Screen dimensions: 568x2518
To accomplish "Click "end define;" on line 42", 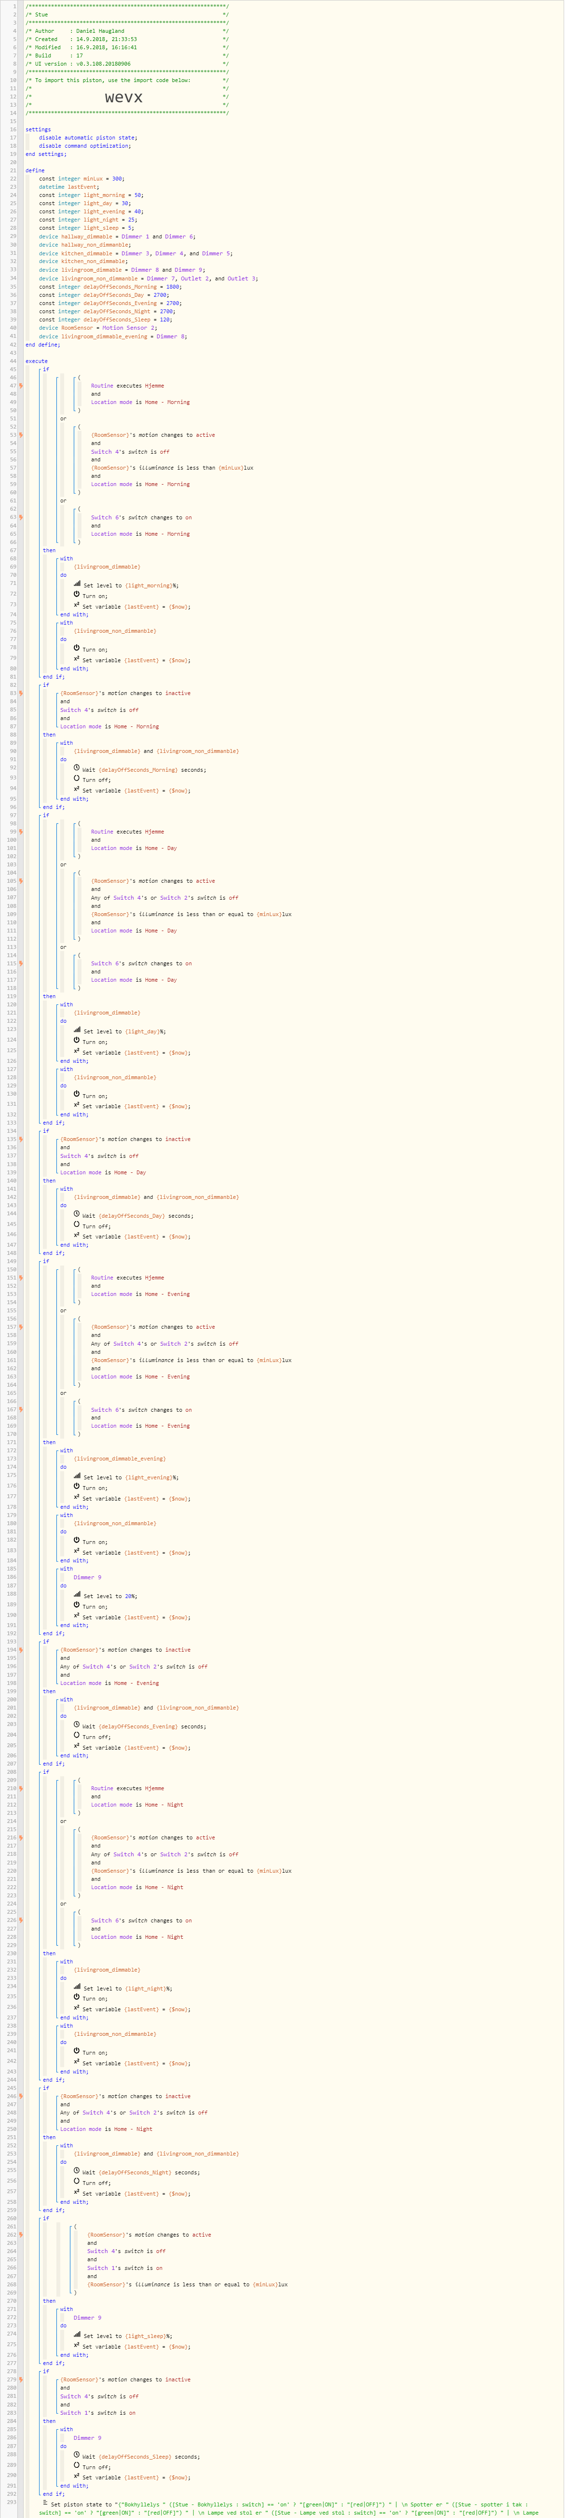I will tap(43, 344).
